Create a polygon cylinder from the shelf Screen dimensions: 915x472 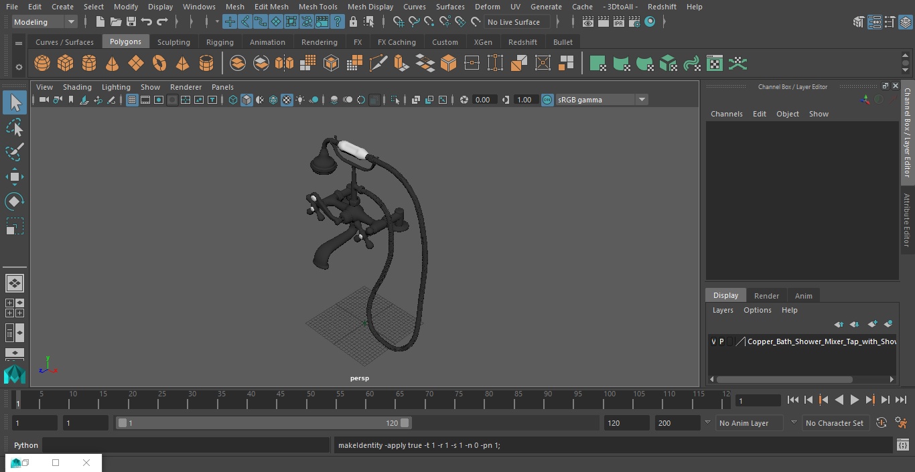click(x=89, y=64)
